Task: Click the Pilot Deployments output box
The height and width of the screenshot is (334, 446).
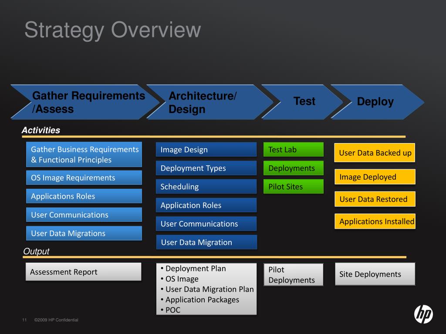Action: [294, 275]
